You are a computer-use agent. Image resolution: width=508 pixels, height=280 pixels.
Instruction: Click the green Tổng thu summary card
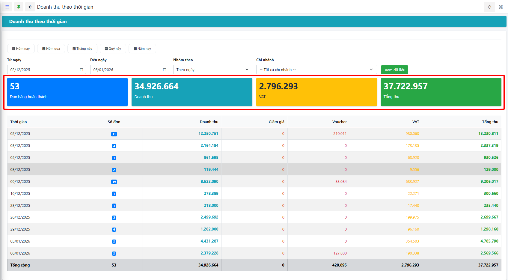pyautogui.click(x=441, y=92)
